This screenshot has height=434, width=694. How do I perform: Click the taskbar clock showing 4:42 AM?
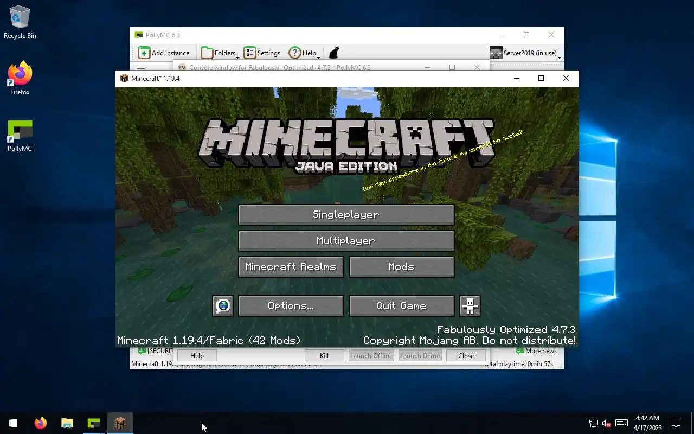pyautogui.click(x=647, y=423)
